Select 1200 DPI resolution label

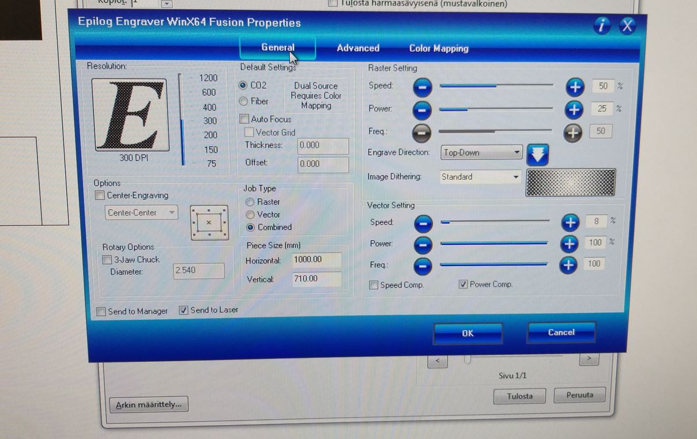208,78
